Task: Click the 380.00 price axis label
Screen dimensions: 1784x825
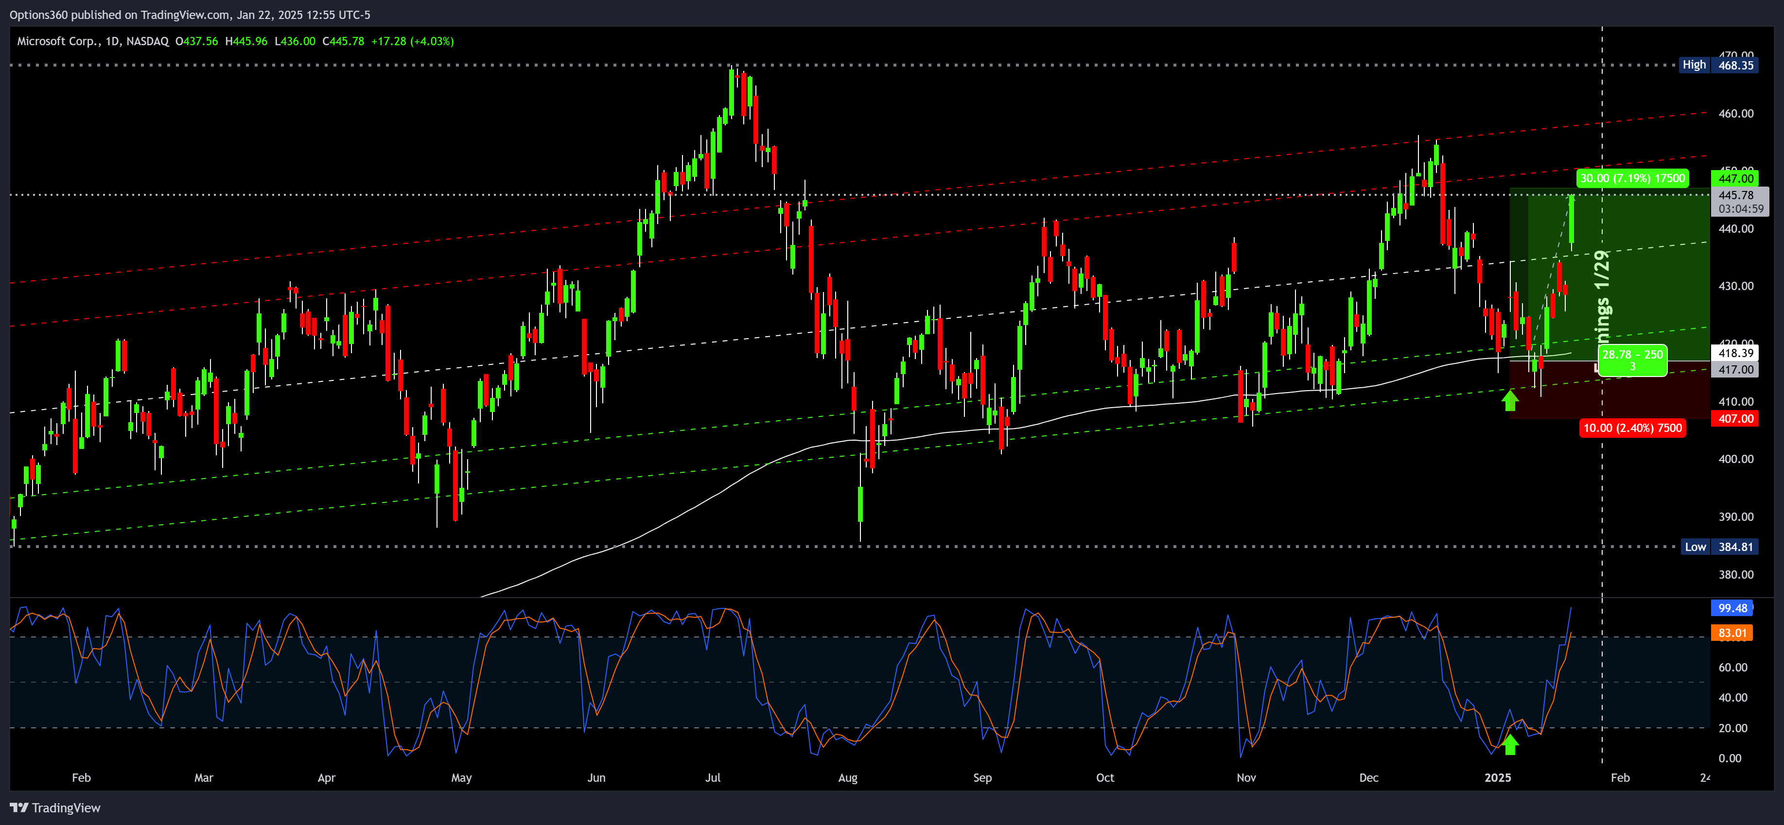Action: click(1735, 574)
